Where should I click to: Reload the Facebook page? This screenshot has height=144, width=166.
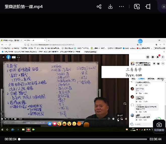pos(10,45)
